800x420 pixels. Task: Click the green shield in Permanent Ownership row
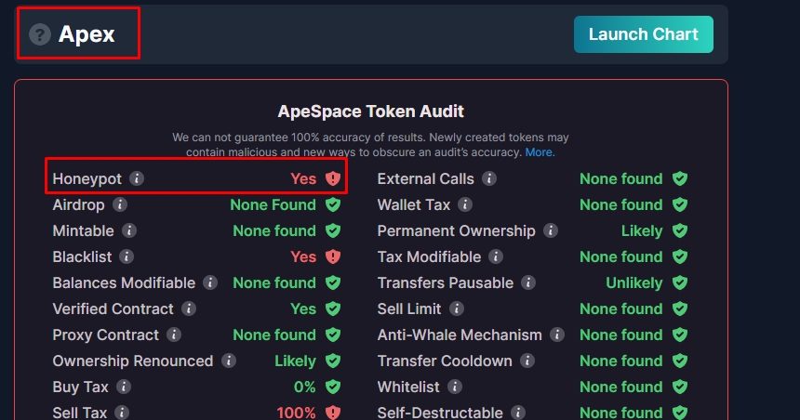(680, 230)
